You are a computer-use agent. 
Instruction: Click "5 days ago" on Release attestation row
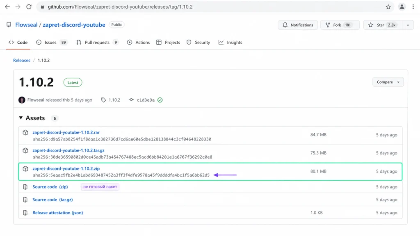tap(386, 213)
